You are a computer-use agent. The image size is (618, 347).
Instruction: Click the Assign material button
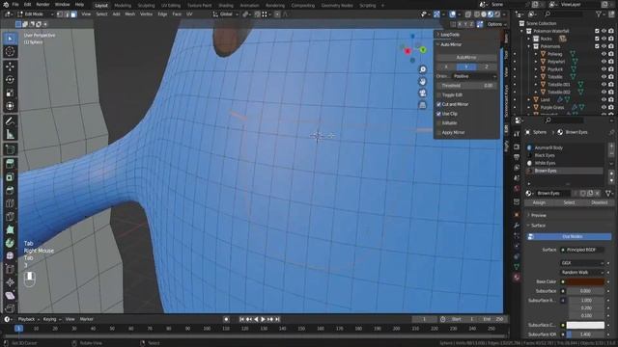(x=539, y=202)
